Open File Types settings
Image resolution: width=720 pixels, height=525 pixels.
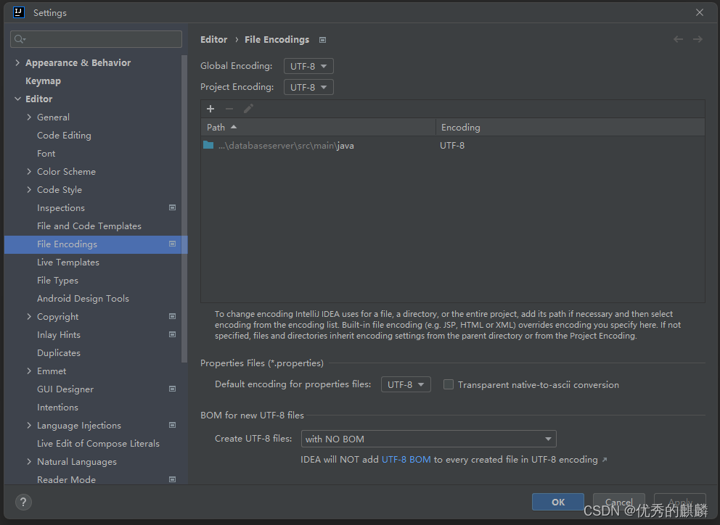pos(57,281)
